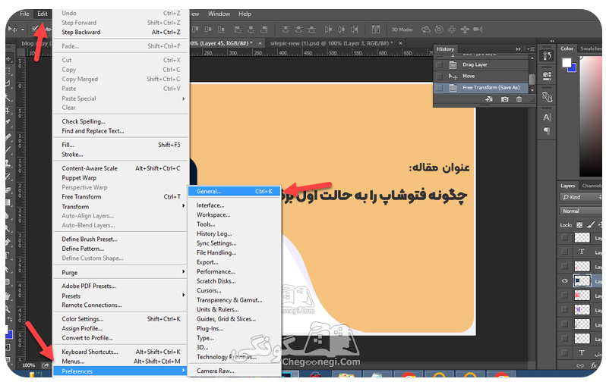Open the Character panel icon
Image resolution: width=606 pixels, height=385 pixels.
(x=547, y=117)
